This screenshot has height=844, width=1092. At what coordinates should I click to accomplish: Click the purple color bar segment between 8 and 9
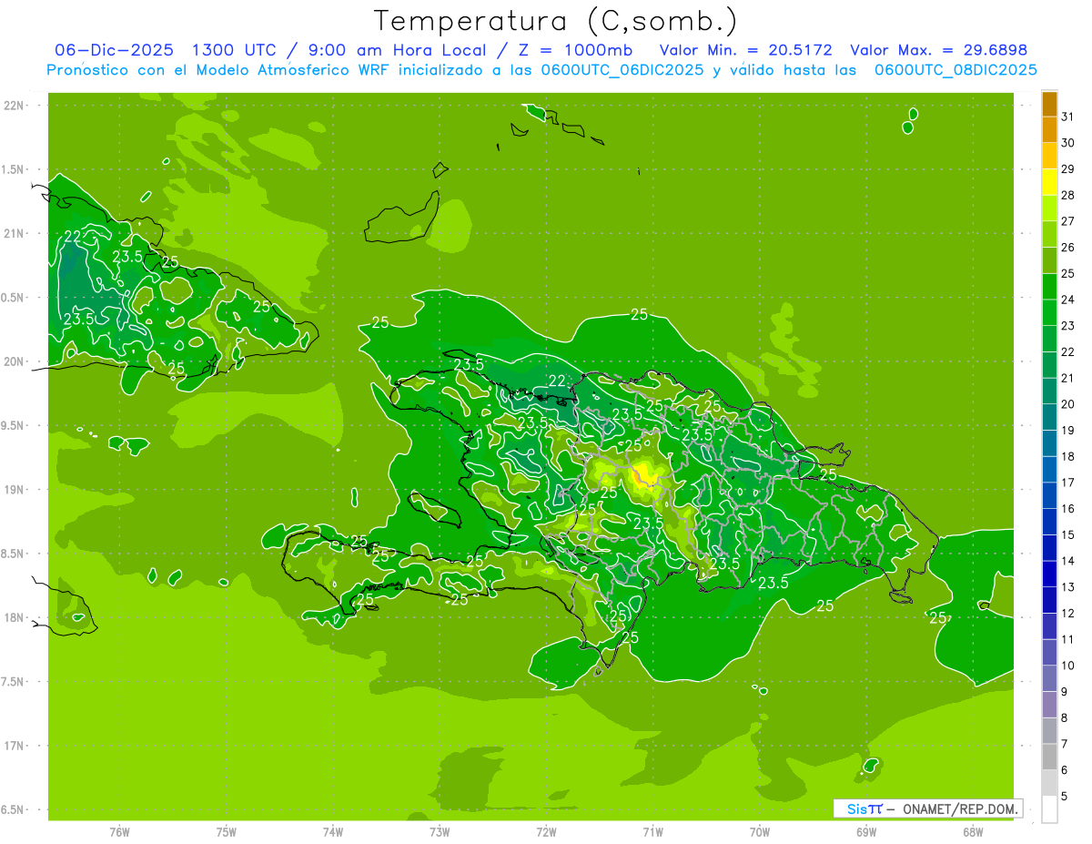(x=1049, y=705)
